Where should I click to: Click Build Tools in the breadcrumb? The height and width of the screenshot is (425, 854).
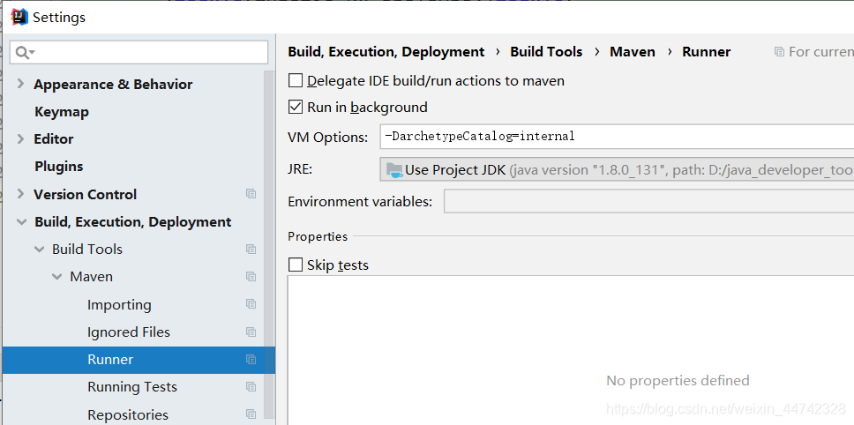click(x=546, y=52)
